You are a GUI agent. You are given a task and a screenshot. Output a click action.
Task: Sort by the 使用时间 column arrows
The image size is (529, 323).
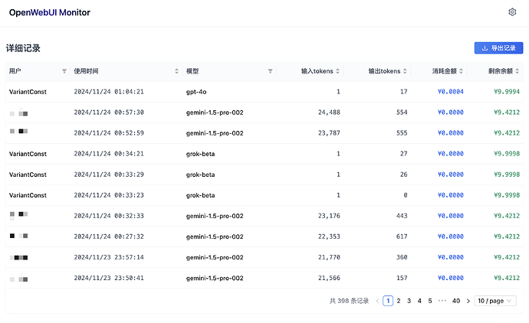click(x=176, y=71)
